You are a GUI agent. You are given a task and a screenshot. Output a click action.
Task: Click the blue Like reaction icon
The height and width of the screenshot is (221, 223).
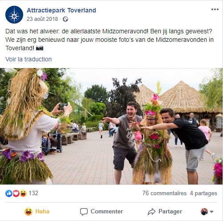point(9,193)
